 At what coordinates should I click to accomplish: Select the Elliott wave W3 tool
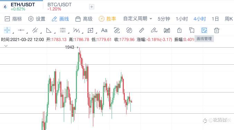(76, 30)
